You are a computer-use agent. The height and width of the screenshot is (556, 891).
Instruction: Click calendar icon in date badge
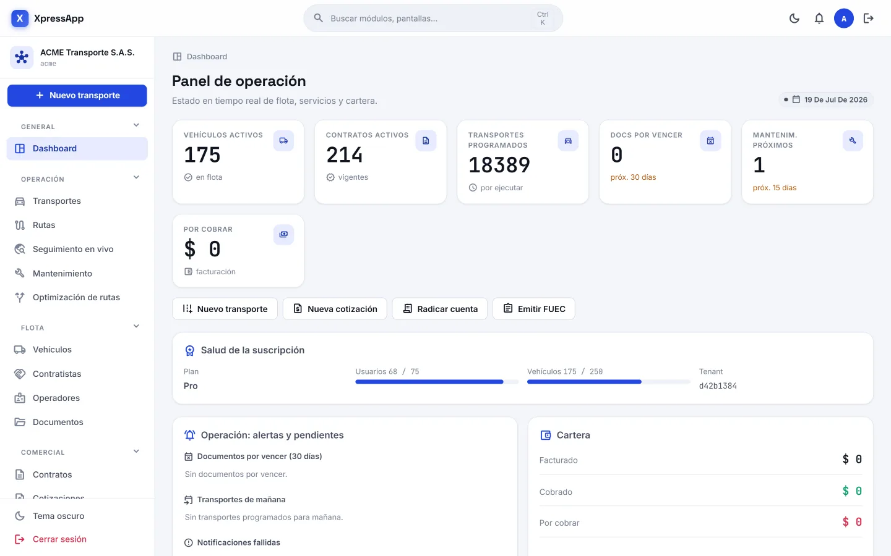click(796, 99)
